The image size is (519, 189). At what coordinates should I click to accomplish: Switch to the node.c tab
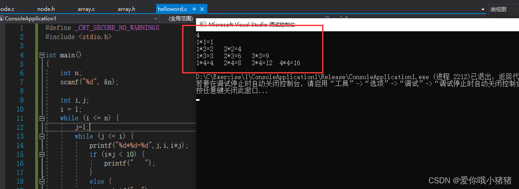pos(7,9)
